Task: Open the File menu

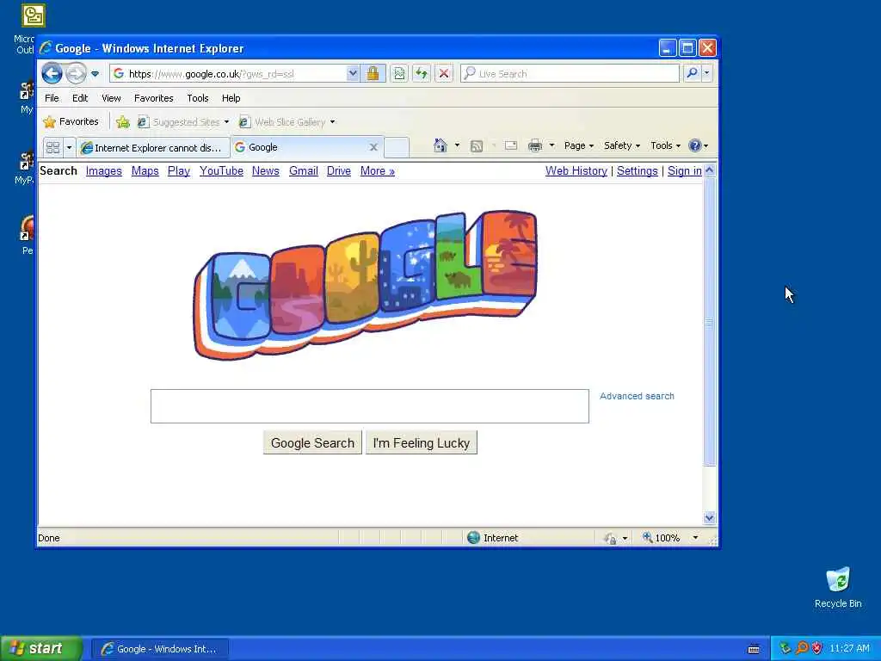Action: 52,98
